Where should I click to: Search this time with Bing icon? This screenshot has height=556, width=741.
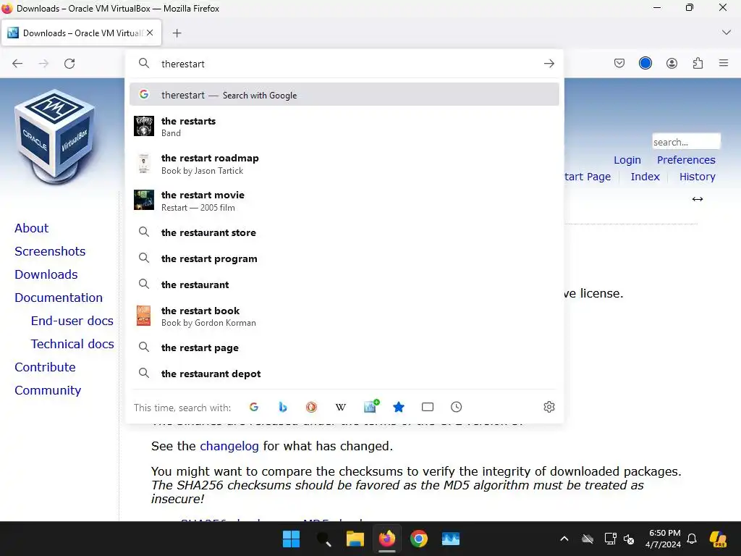[x=283, y=407]
